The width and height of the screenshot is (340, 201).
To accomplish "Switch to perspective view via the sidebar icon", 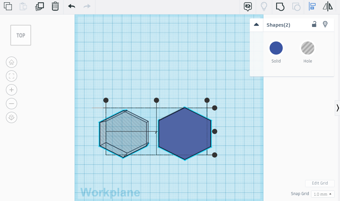I will 12,117.
